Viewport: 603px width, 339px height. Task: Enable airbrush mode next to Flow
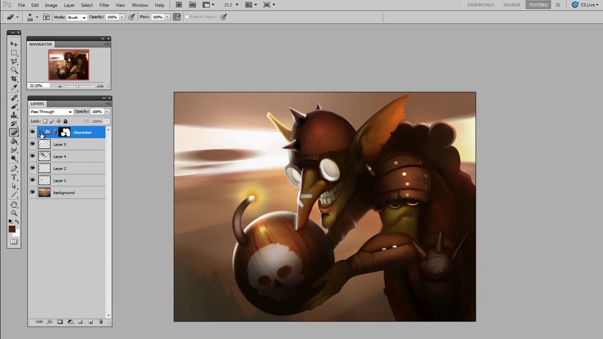coord(177,17)
